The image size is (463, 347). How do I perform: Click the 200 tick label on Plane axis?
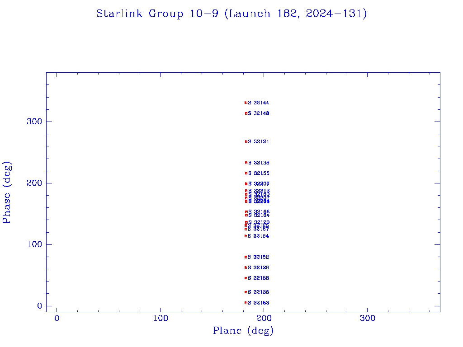[x=264, y=318]
